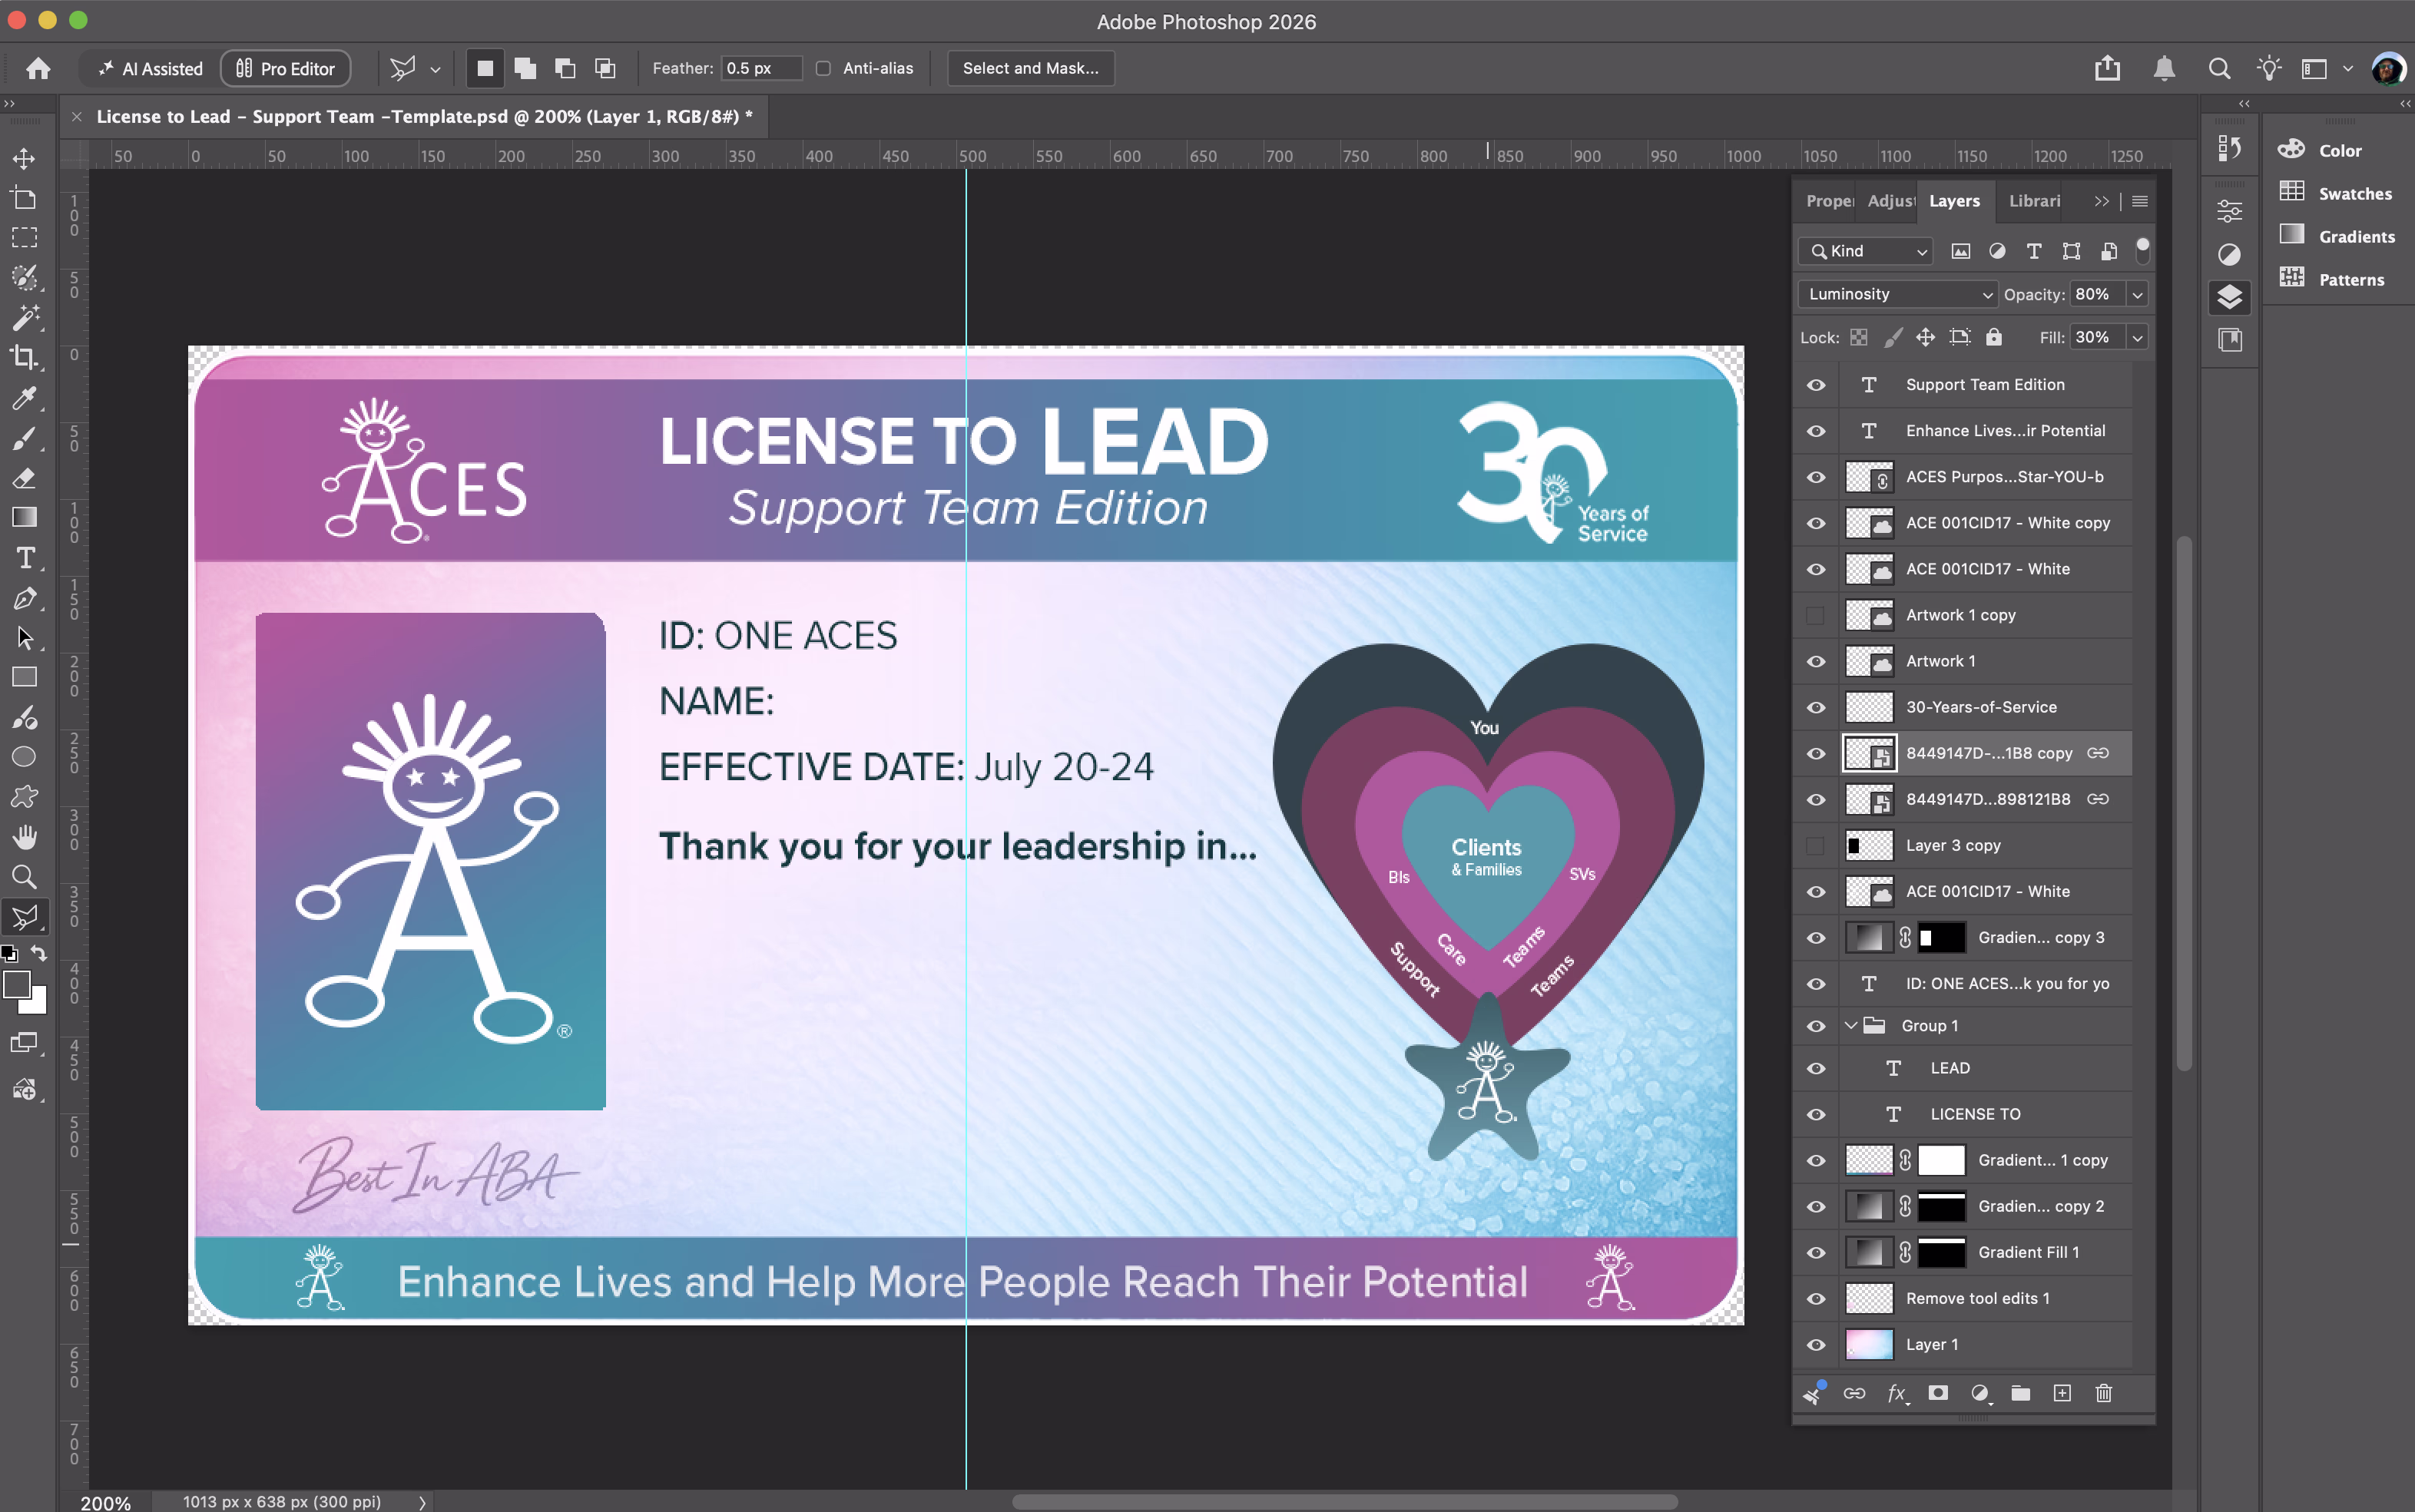
Task: Switch to the Libraries tab
Action: pyautogui.click(x=2034, y=201)
